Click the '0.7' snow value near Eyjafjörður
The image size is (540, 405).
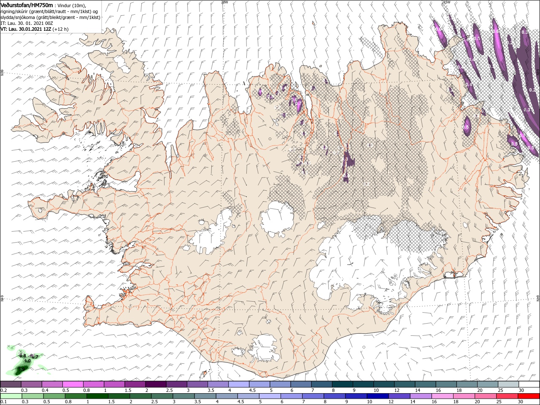(x=298, y=103)
